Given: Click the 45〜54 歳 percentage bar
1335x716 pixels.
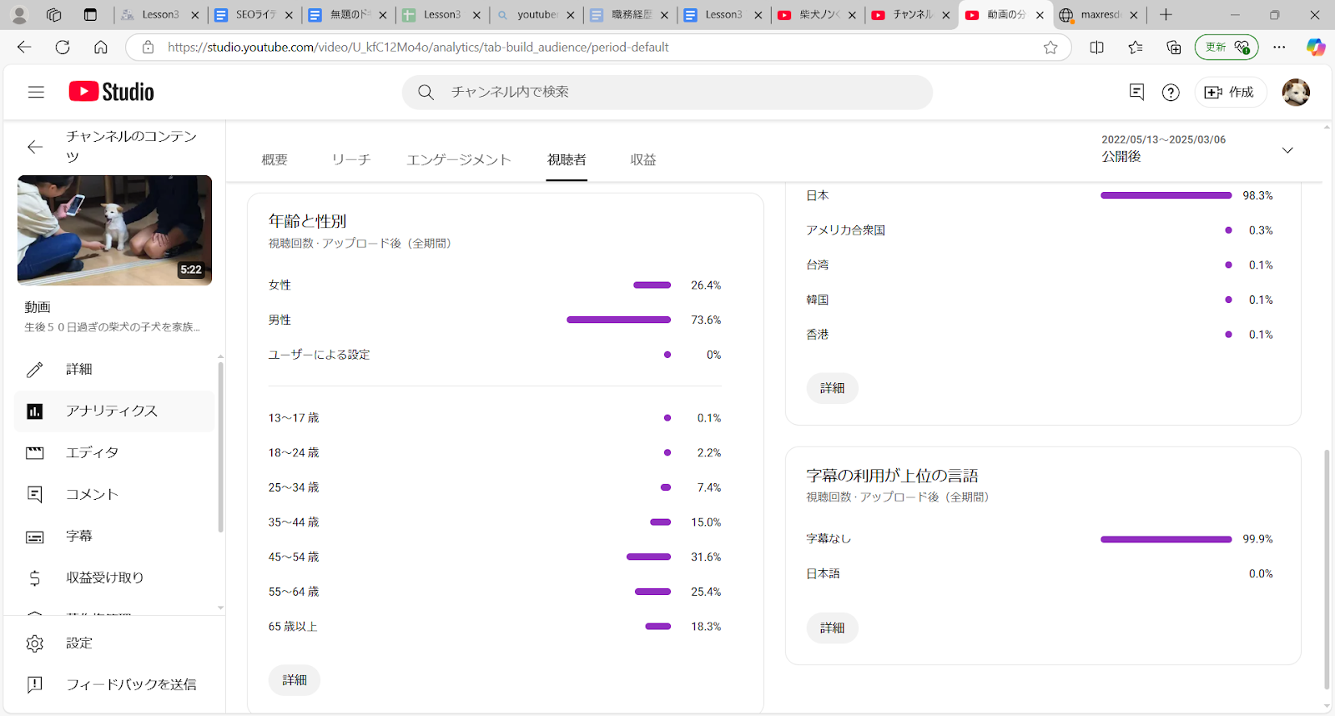Looking at the screenshot, I should (648, 557).
